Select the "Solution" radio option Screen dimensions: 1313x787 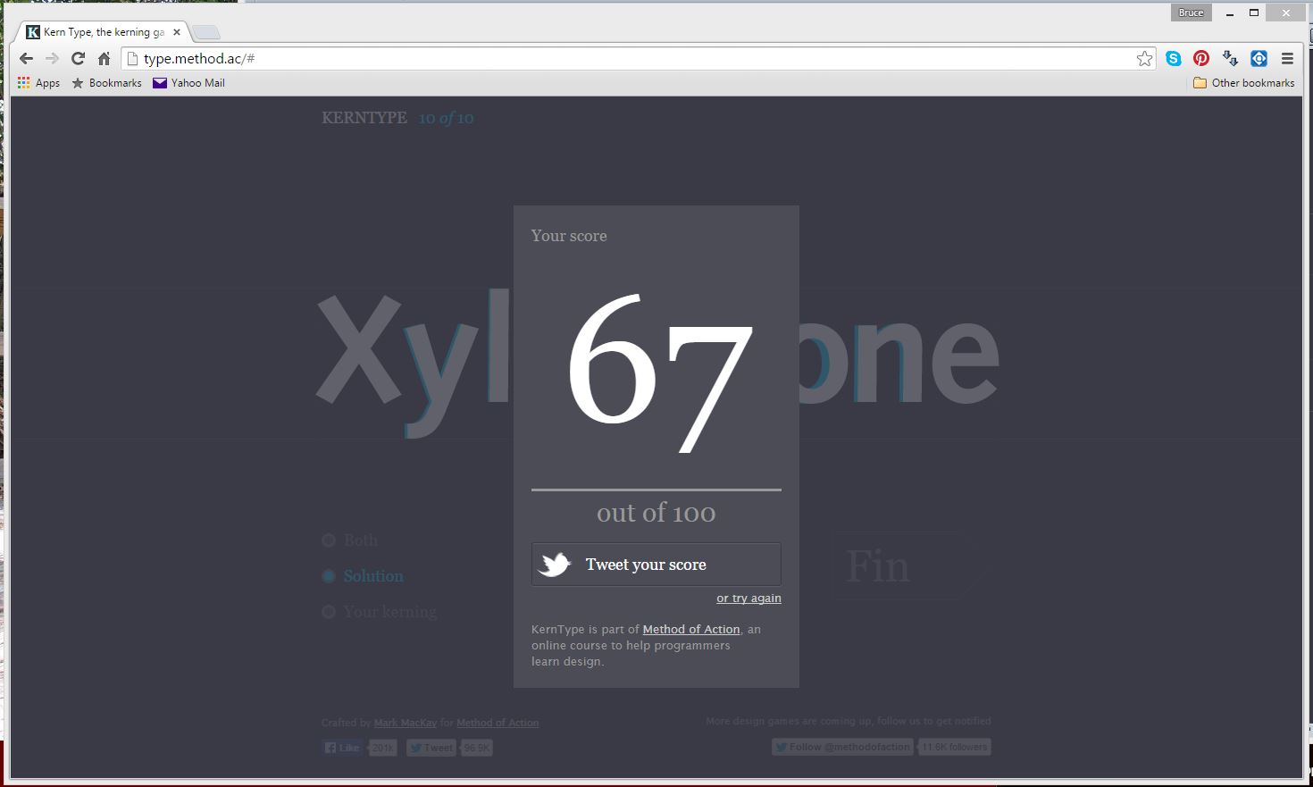tap(329, 576)
